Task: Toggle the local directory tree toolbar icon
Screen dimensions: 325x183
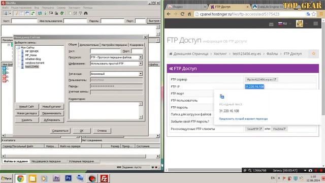Action: (x=21, y=13)
